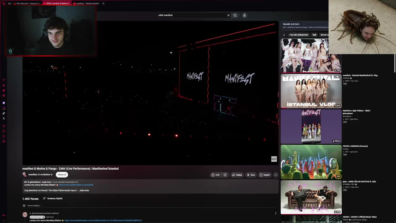Start voice search with the microphone icon

click(244, 15)
